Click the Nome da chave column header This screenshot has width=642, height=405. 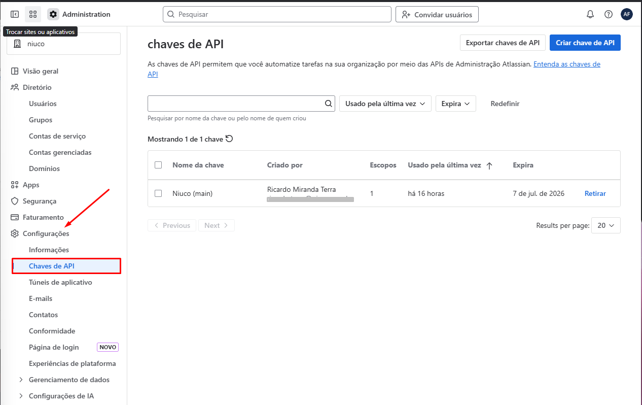click(x=198, y=165)
